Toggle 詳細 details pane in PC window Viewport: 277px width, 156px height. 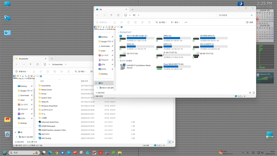point(249,22)
